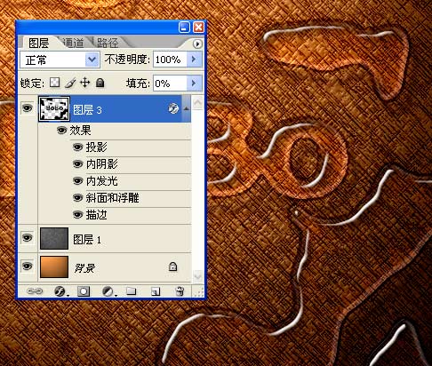432x366 pixels.
Task: Toggle visibility of the 投影 effect
Action: [77, 147]
